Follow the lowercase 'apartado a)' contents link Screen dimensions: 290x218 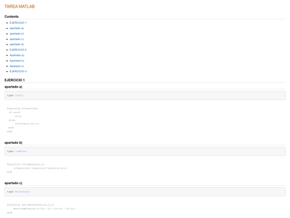pyautogui.click(x=17, y=28)
